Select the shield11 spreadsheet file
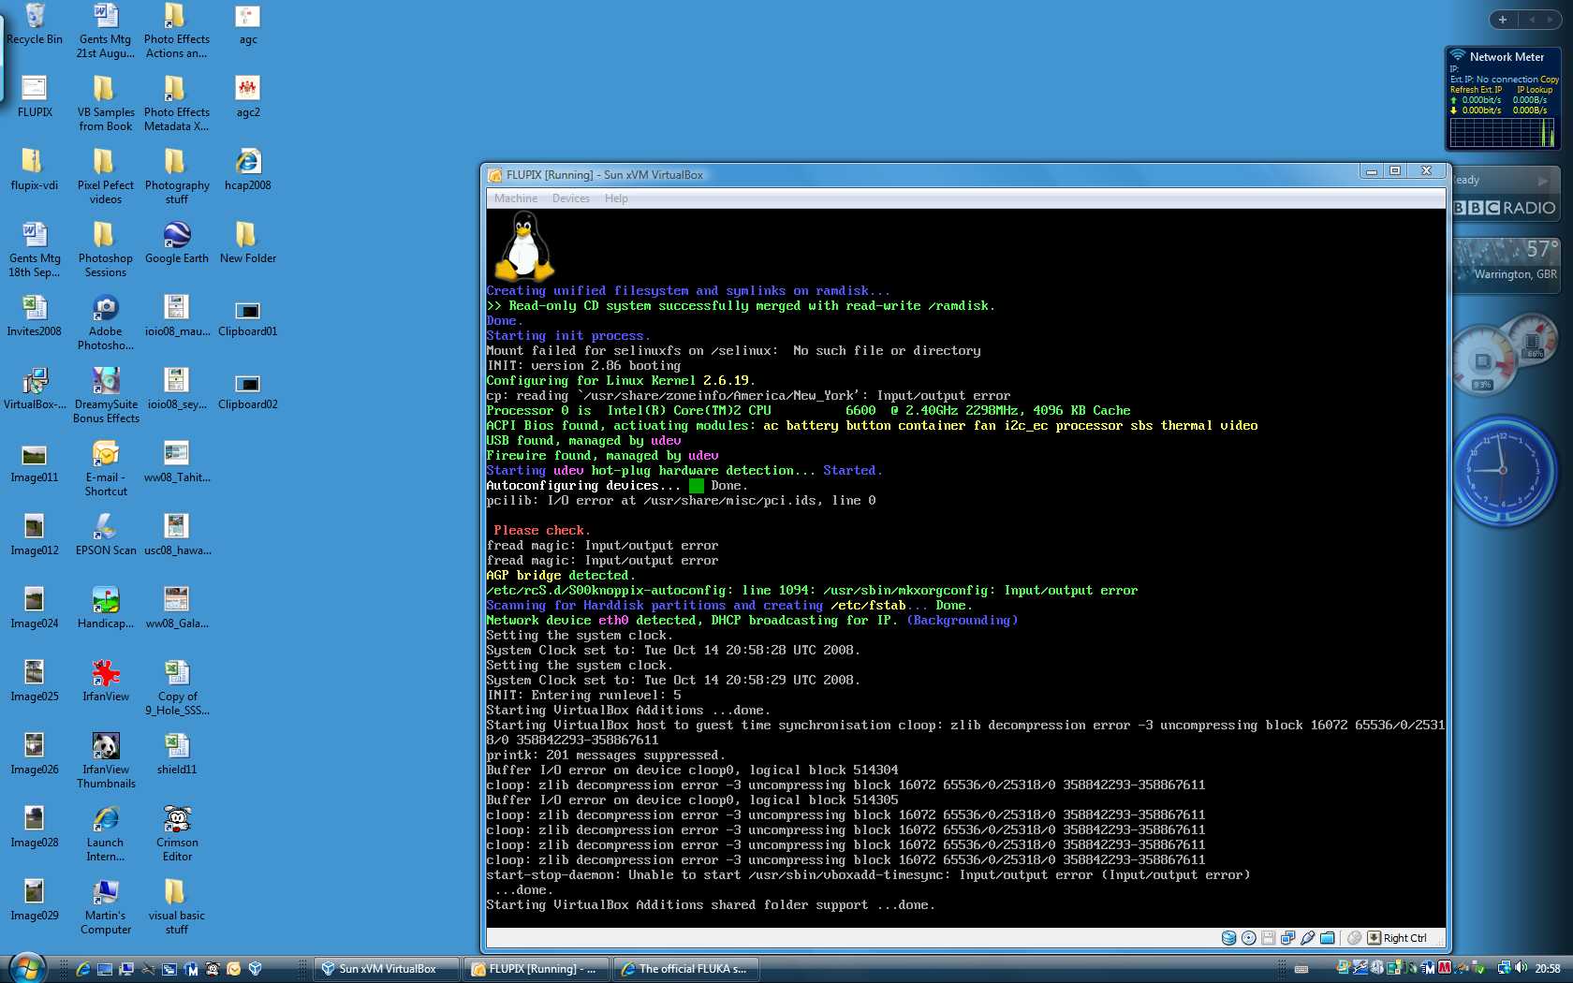The width and height of the screenshot is (1573, 983). tap(177, 754)
